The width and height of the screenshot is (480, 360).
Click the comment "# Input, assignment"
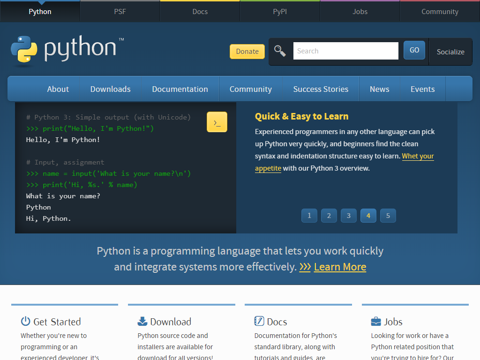65,162
